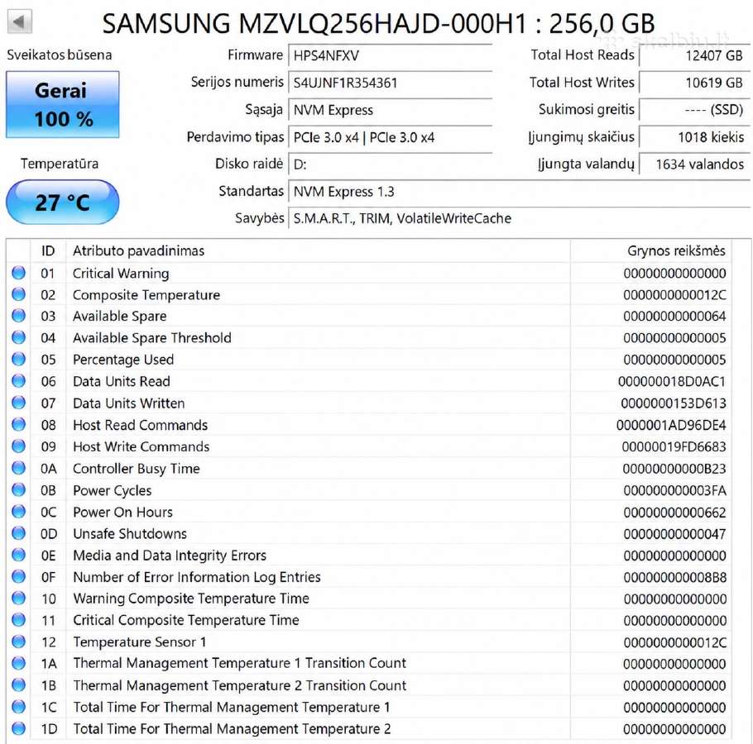Select the ID column header
This screenshot has width=753, height=744.
coord(48,250)
